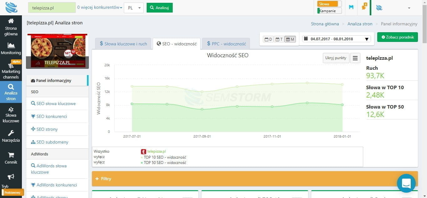The height and width of the screenshot is (198, 427).
Task: Switch to PPC - widoczność tab
Action: (226, 44)
